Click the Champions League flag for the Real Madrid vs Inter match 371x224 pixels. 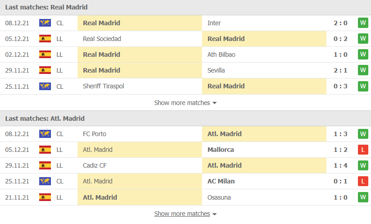point(45,23)
